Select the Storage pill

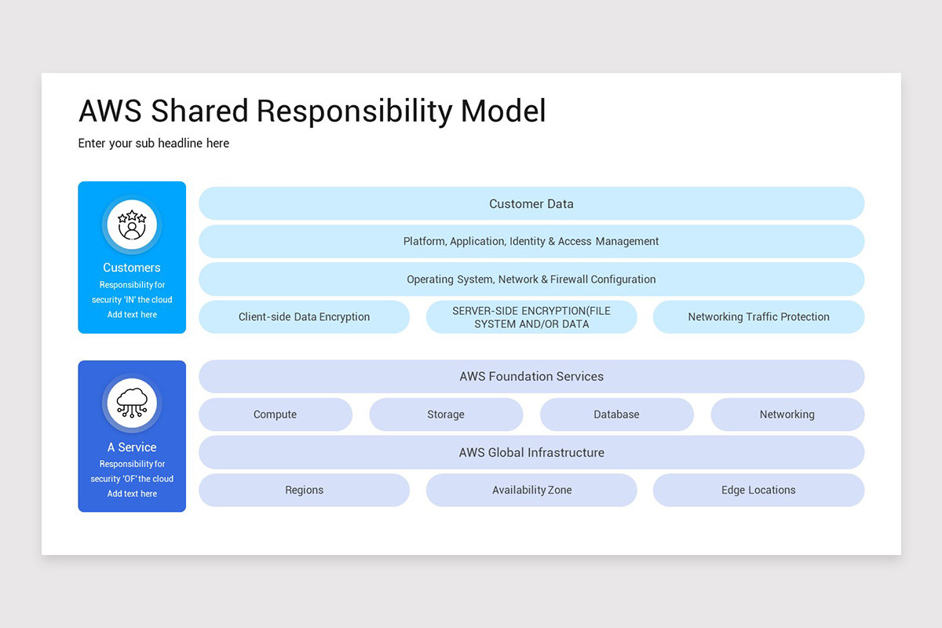pos(446,414)
